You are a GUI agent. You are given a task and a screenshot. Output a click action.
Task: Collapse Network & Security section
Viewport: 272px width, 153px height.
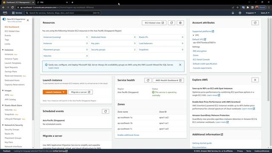pyautogui.click(x=3, y=125)
